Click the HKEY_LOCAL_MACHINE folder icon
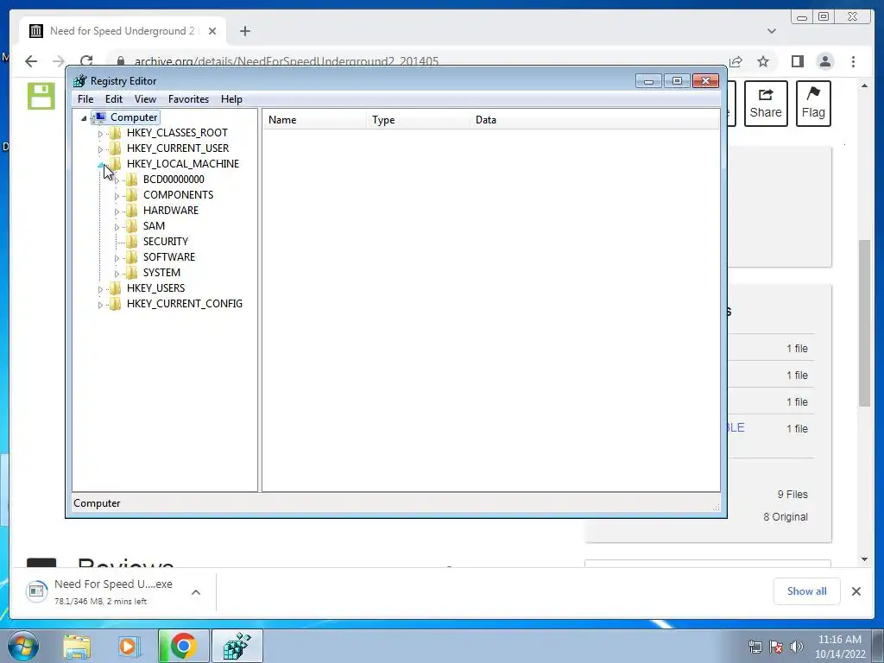Viewport: 884px width, 663px height. (x=116, y=164)
